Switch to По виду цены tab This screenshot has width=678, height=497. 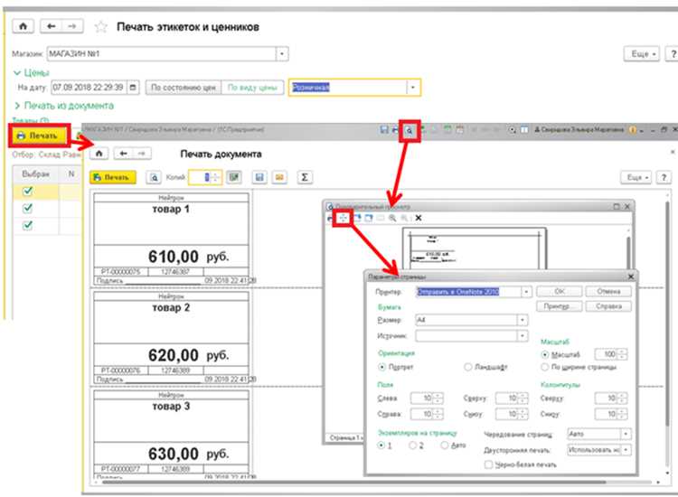coord(252,88)
